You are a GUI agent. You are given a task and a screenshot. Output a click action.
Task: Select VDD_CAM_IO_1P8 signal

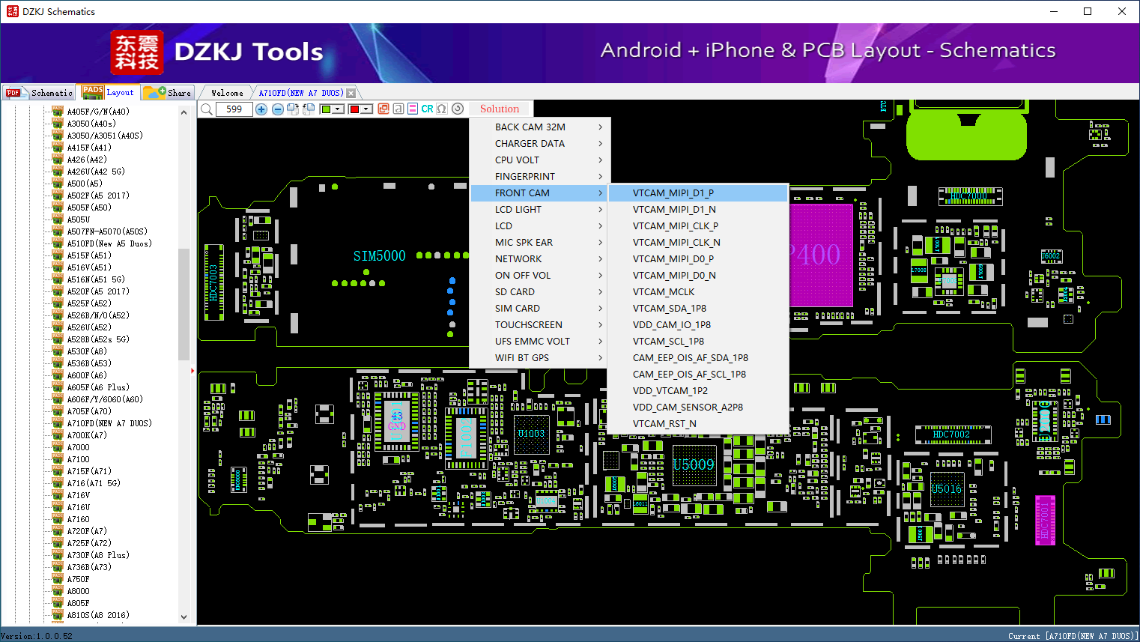click(698, 325)
